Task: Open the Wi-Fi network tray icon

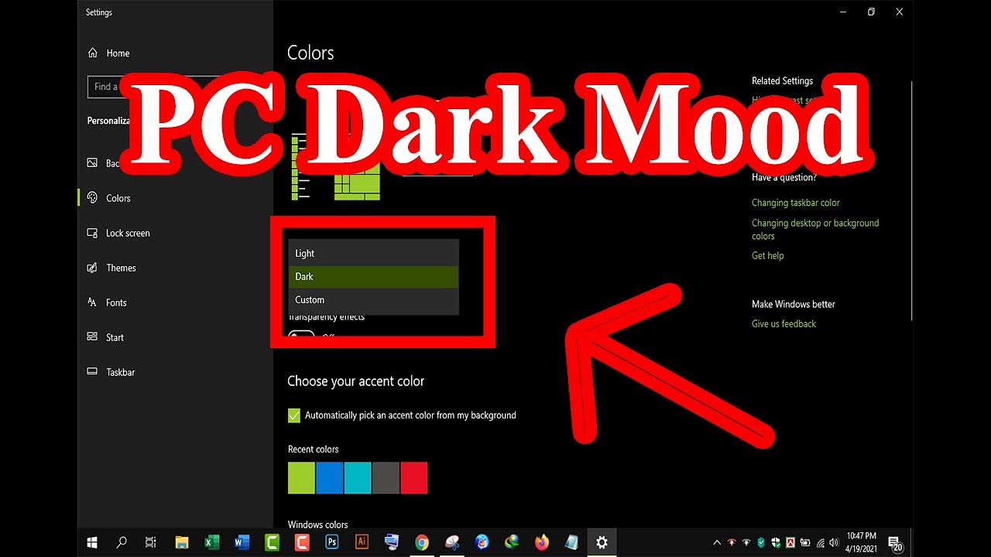Action: 820,542
